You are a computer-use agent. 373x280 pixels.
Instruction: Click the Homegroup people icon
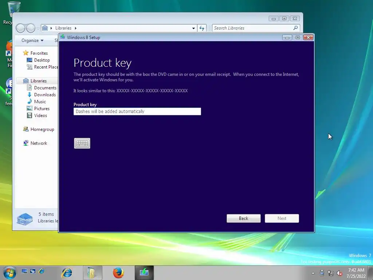click(26, 129)
